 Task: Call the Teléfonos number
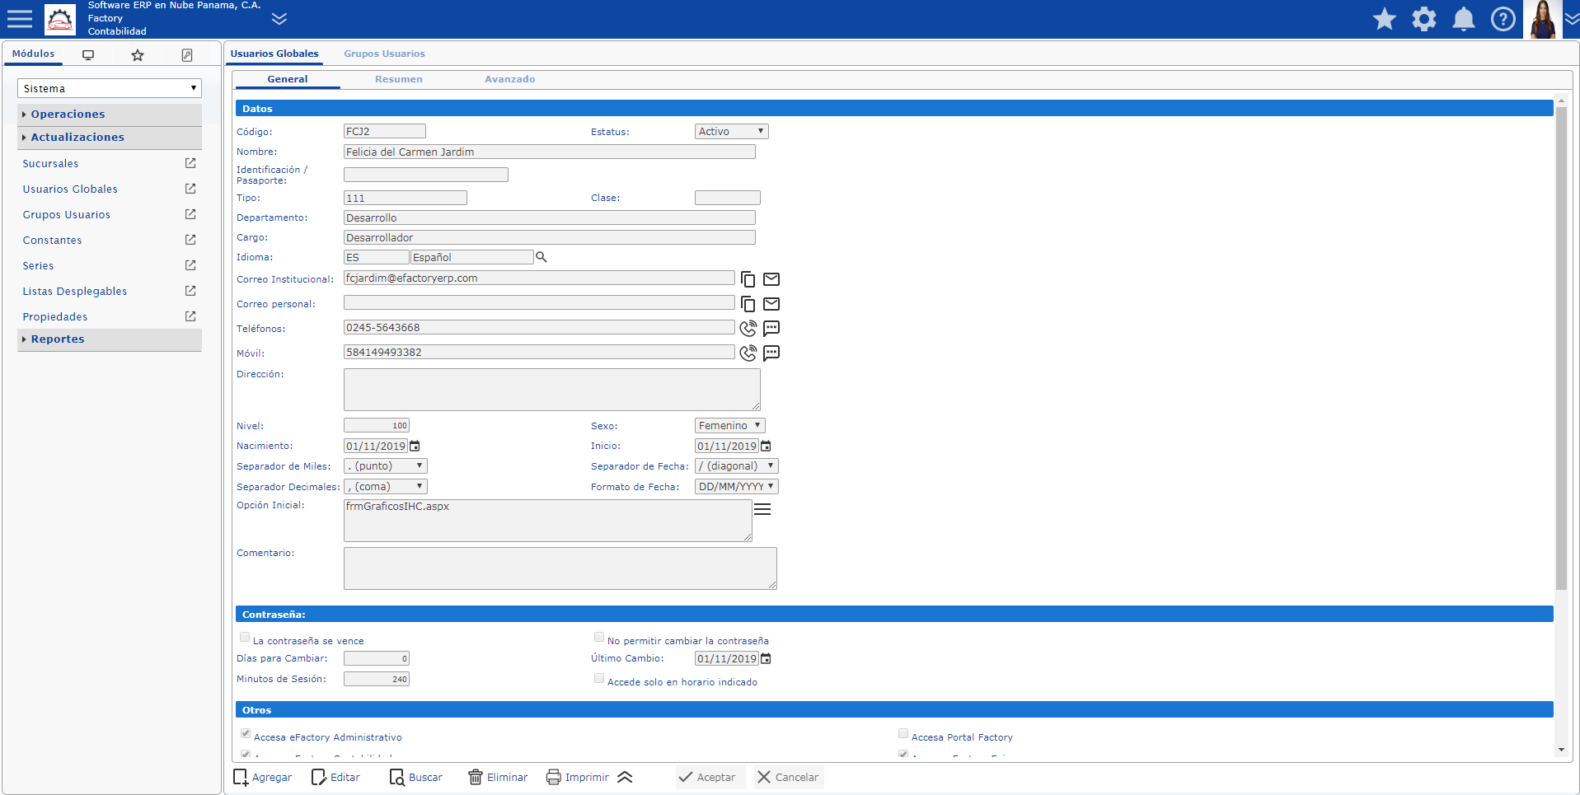click(748, 329)
